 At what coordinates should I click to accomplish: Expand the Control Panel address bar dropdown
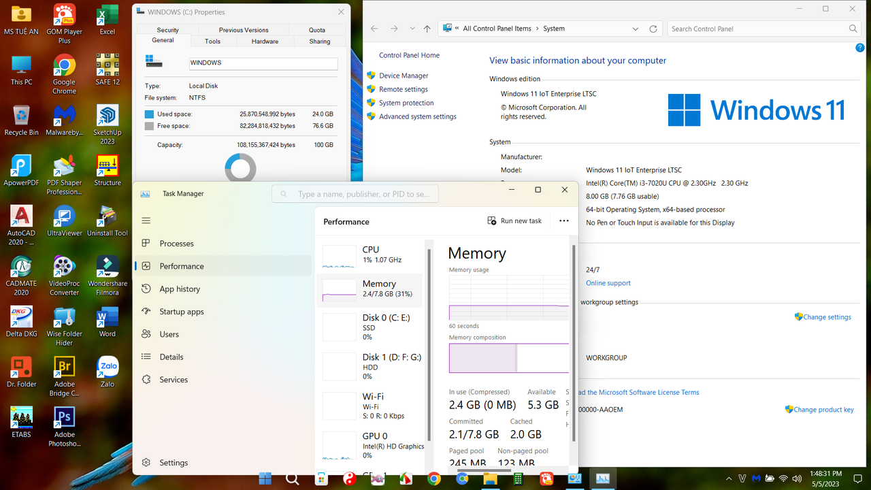coord(636,29)
